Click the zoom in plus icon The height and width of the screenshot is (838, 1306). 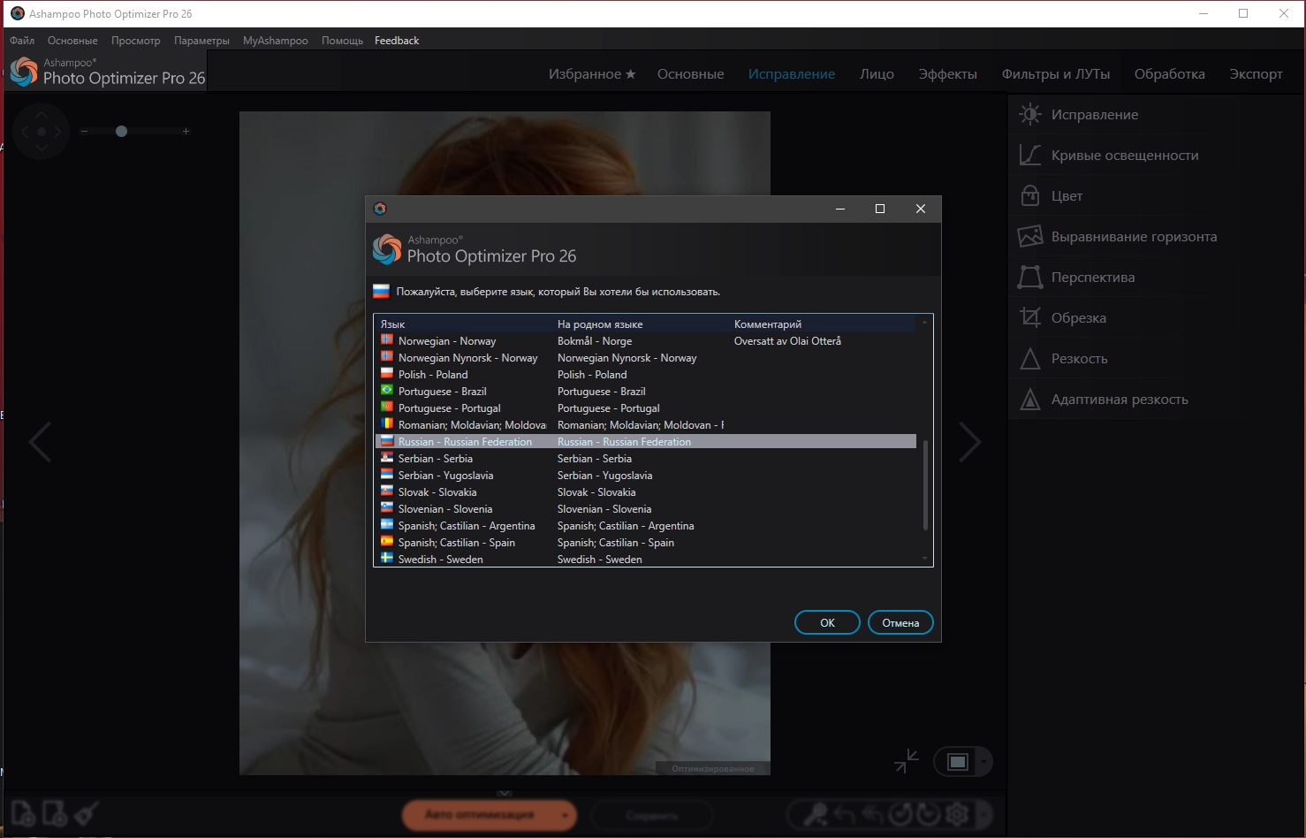point(186,132)
